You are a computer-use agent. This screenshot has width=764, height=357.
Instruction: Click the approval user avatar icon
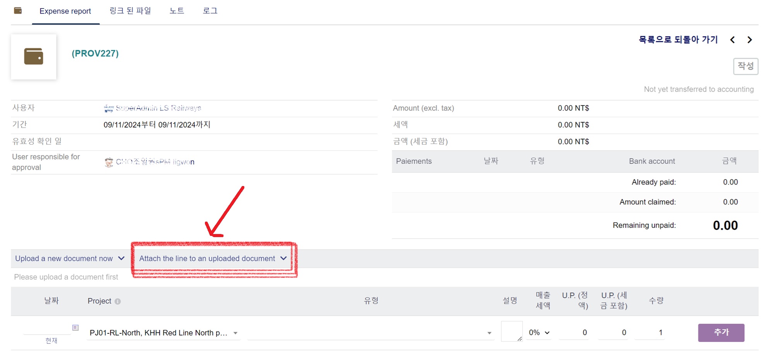point(109,162)
